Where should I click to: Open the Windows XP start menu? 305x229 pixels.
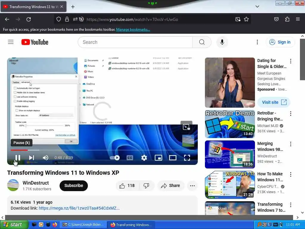click(x=14, y=225)
